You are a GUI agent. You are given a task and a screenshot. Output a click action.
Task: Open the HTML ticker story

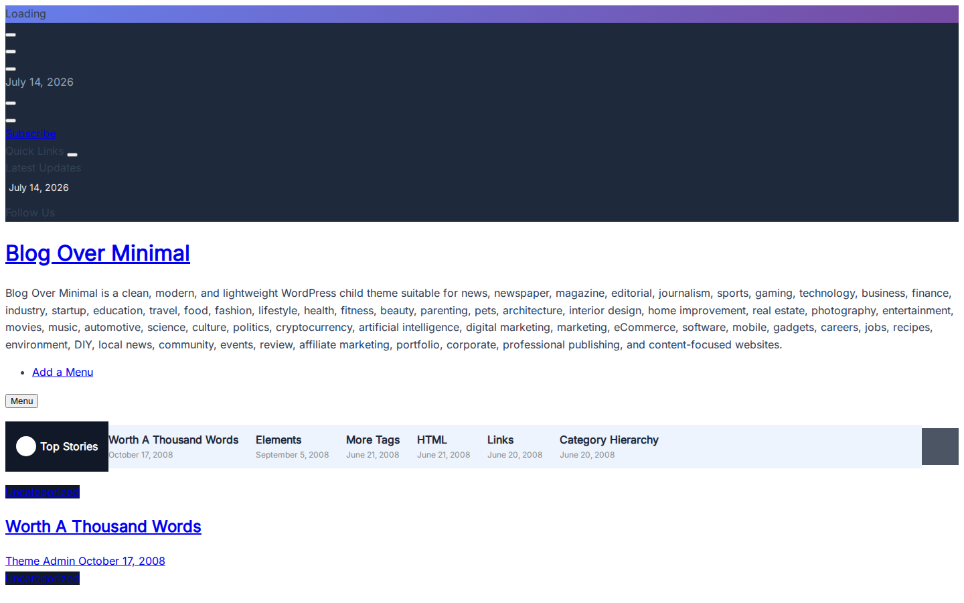[432, 440]
